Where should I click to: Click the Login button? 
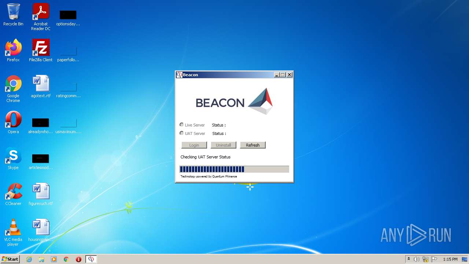tap(194, 145)
